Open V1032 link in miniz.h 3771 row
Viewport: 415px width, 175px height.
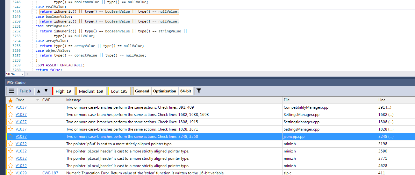pyautogui.click(x=21, y=158)
